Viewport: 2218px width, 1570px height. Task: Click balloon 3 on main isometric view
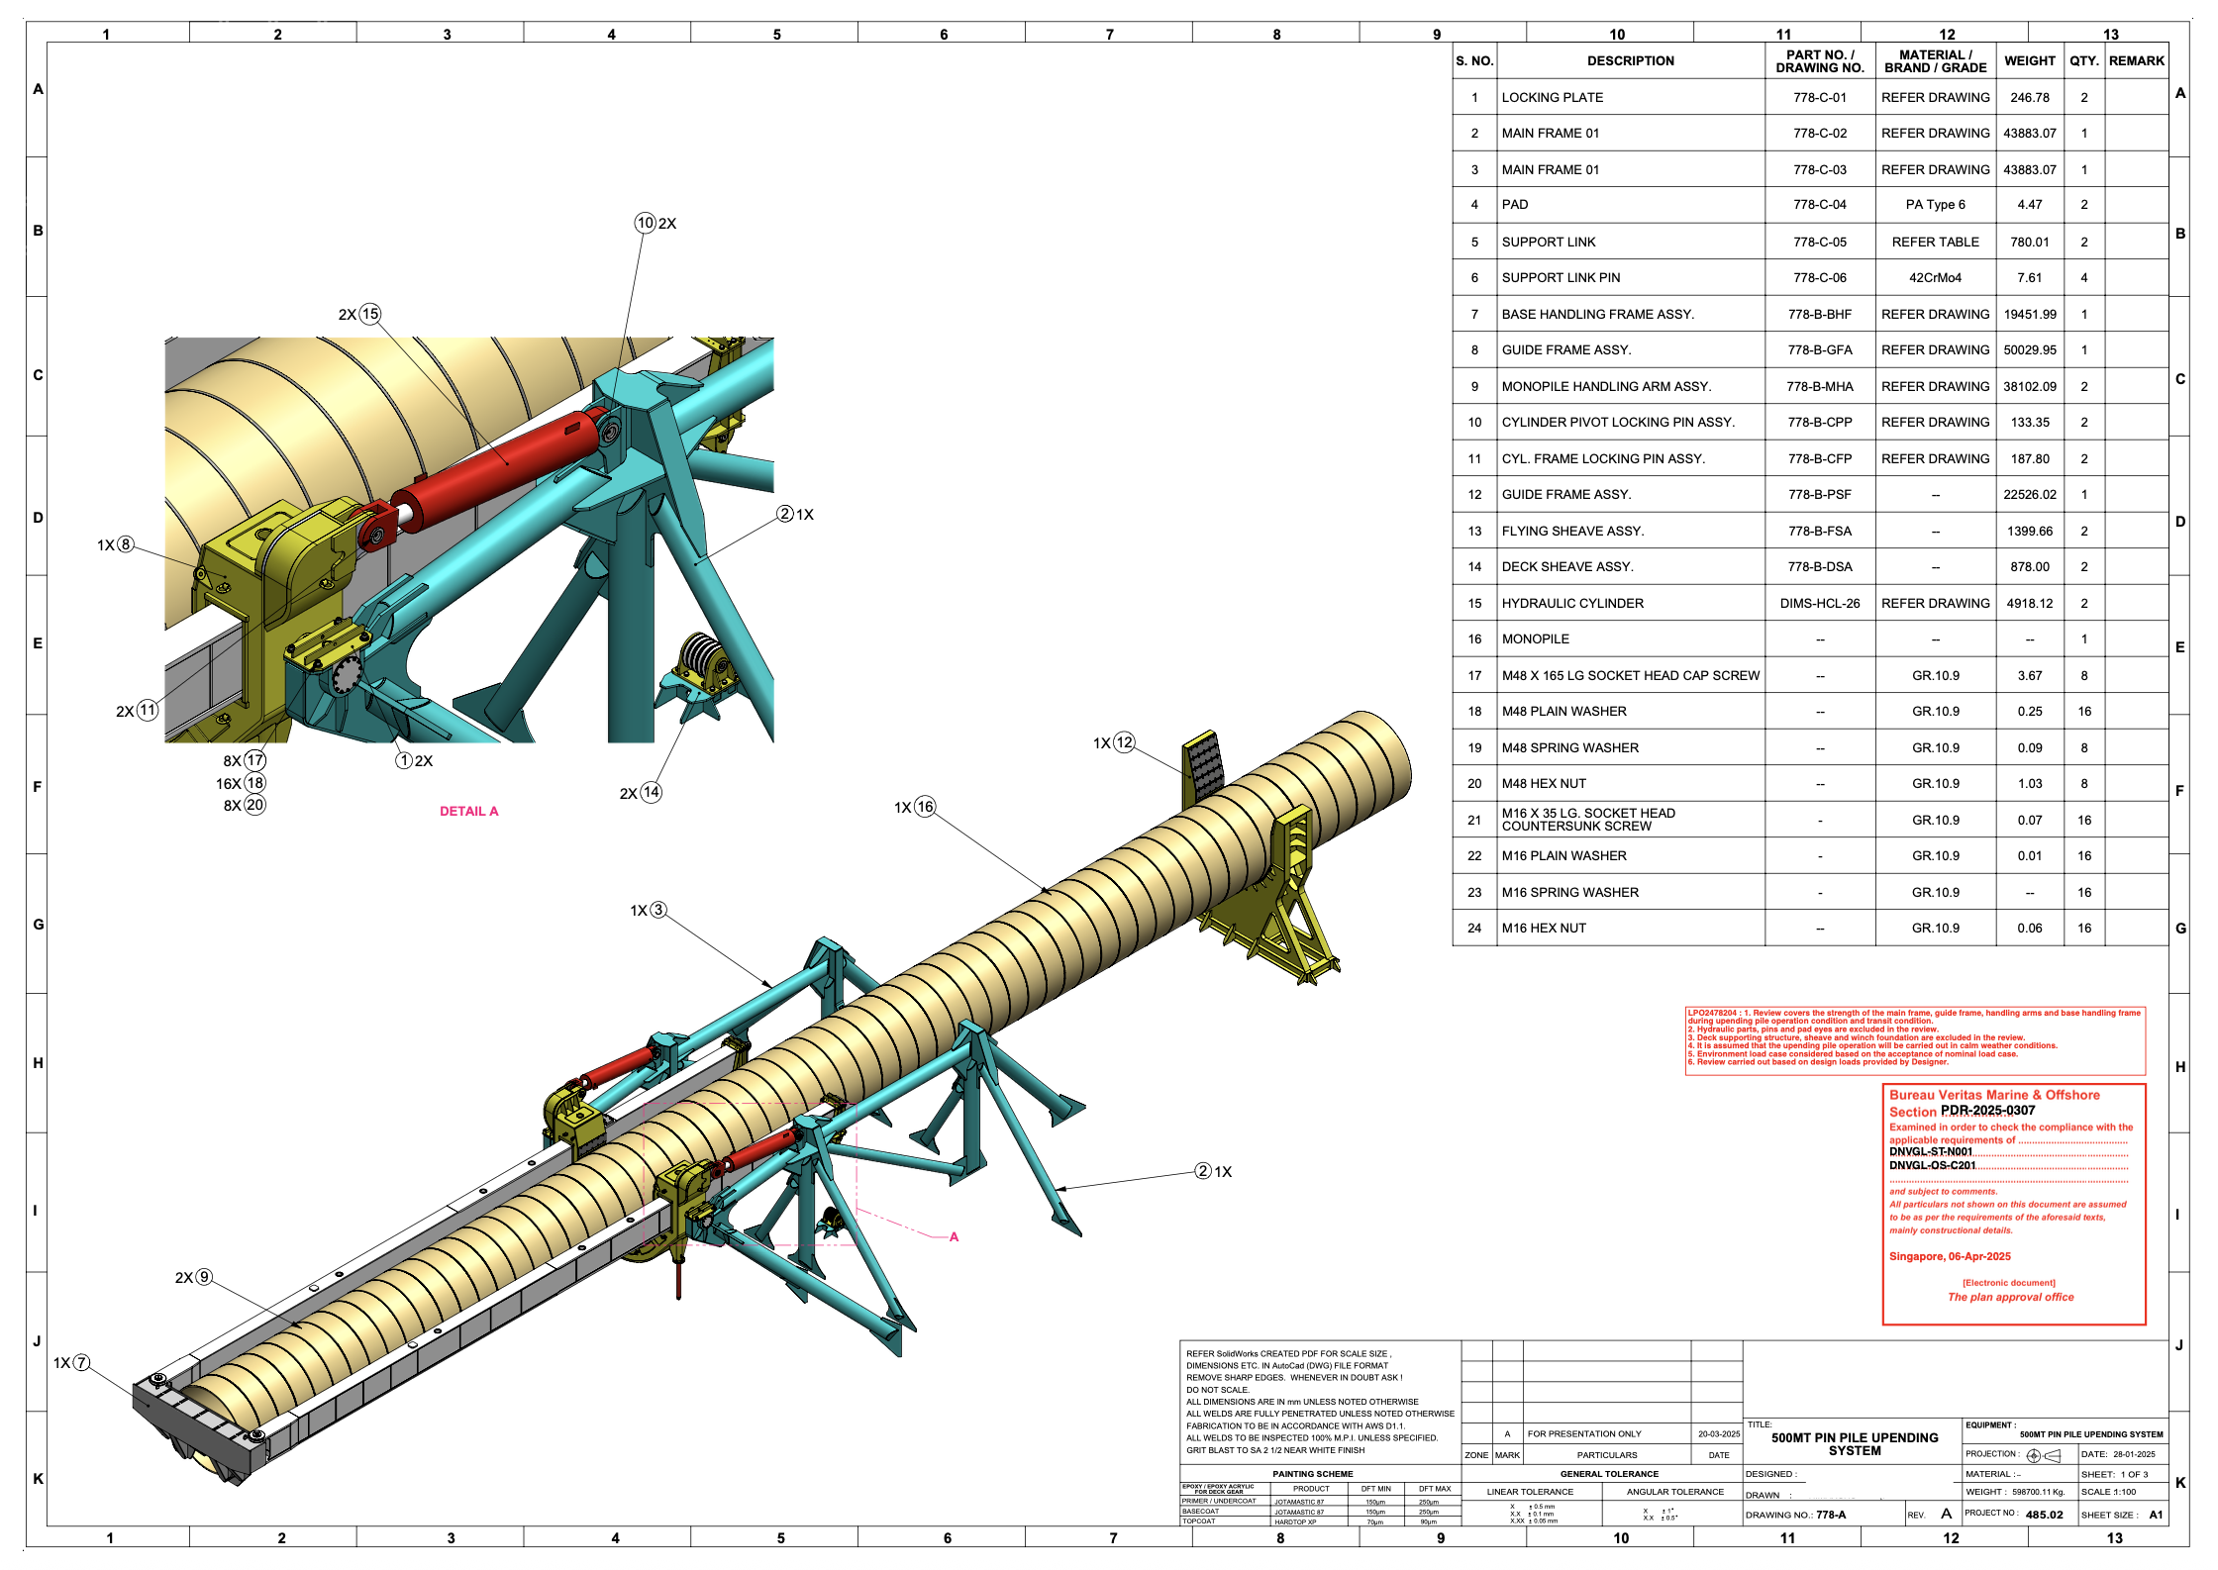coord(658,910)
